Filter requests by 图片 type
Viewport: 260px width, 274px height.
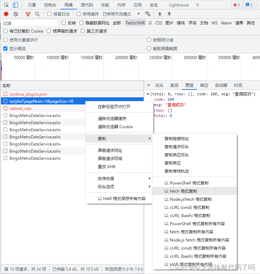pyautogui.click(x=169, y=23)
